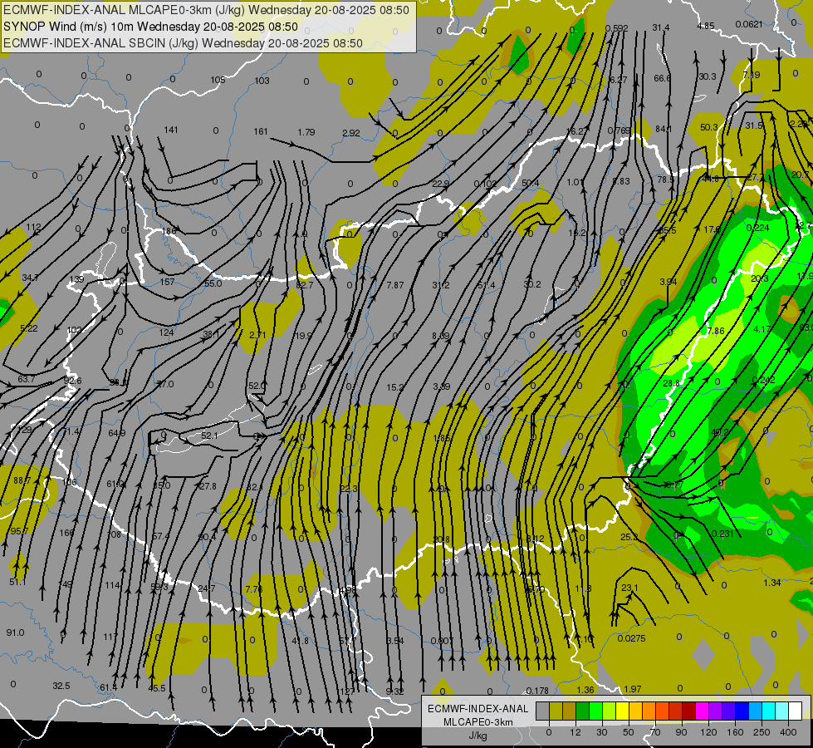813x748 pixels.
Task: Click the map value 91.0
Action: point(15,632)
